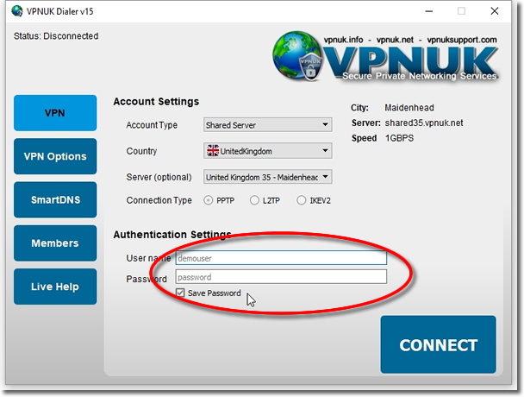Screen dimensions: 524x397
Task: Click the vpnuk.info text in banner
Action: pyautogui.click(x=343, y=40)
